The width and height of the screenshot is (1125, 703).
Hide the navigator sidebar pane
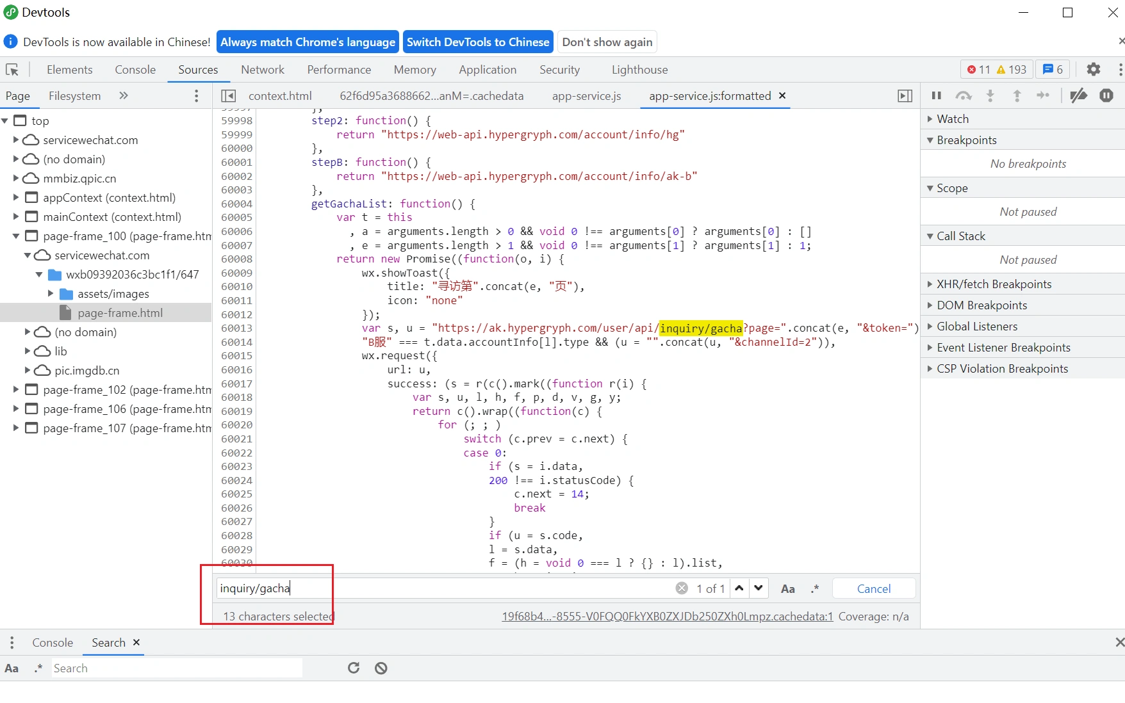point(228,96)
